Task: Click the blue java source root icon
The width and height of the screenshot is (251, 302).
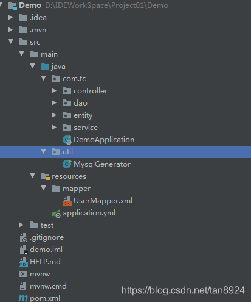Action: (45, 67)
